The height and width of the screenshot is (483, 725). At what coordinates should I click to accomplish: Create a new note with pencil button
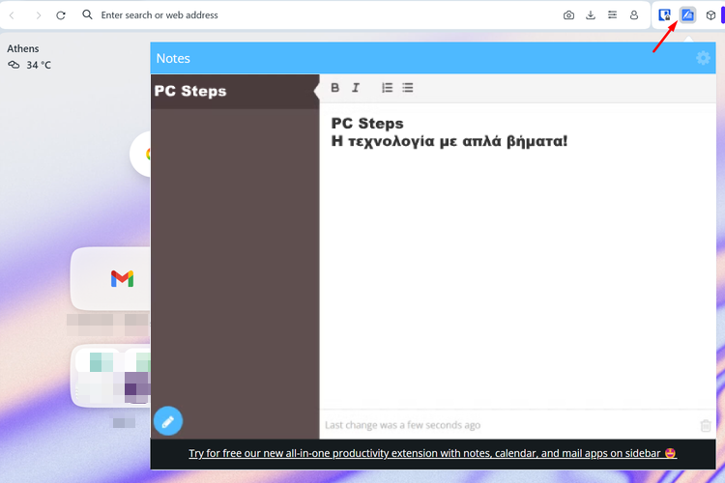click(x=168, y=420)
